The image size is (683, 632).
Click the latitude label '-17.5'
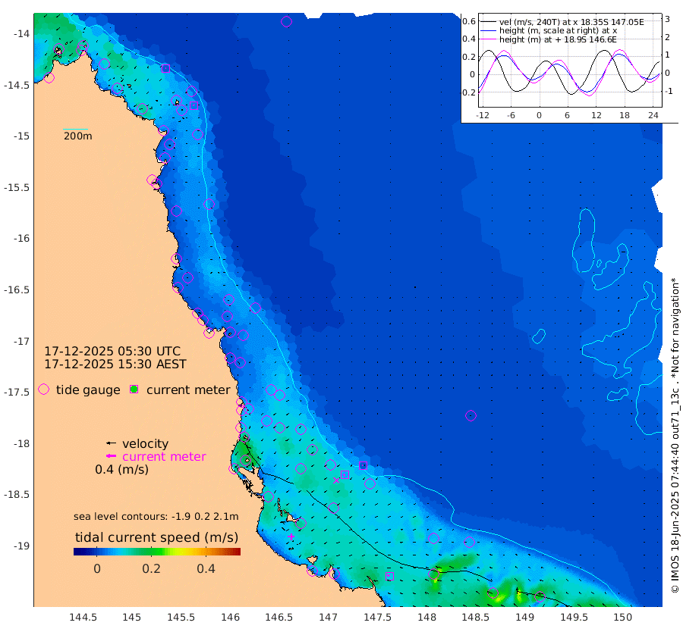[17, 393]
